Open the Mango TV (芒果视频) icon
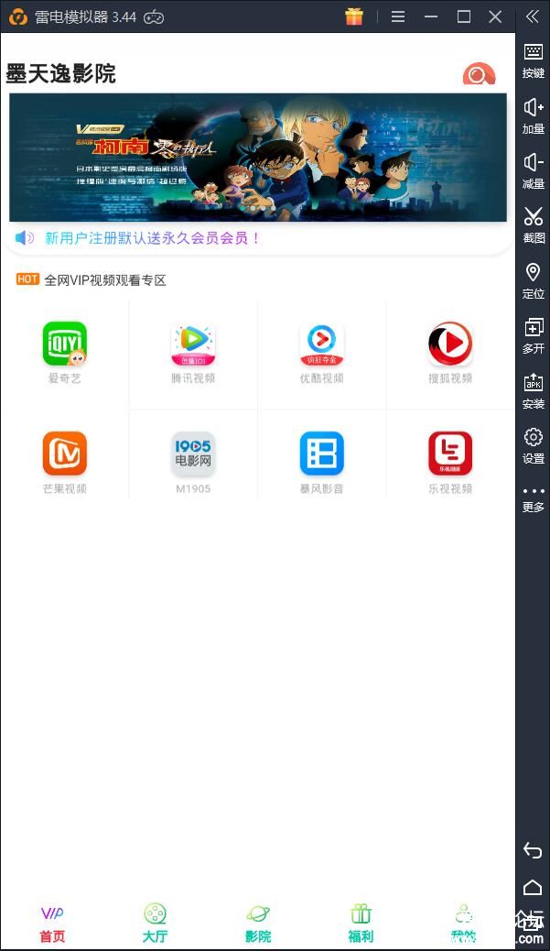The height and width of the screenshot is (951, 550). (x=65, y=454)
